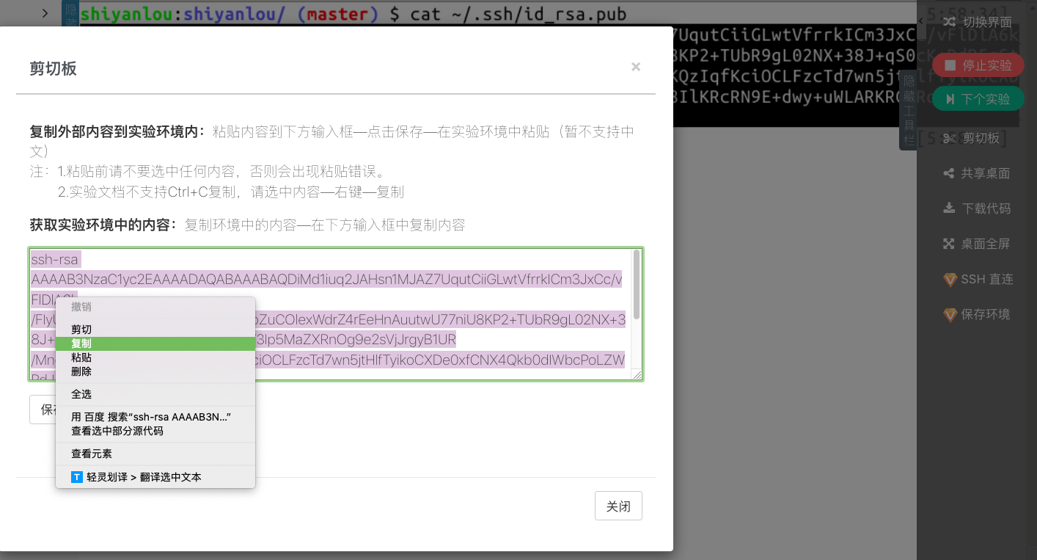1037x560 pixels.
Task: Choose 粘贴 (paste) in the context menu
Action: pos(155,357)
